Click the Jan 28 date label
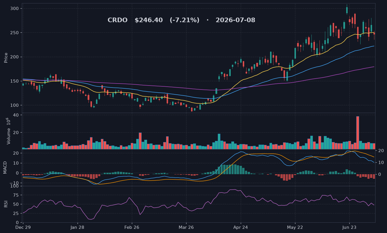 (78, 227)
